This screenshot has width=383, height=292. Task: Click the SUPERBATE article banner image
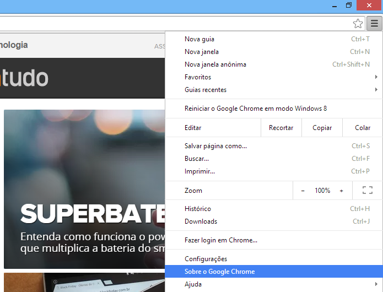84,189
